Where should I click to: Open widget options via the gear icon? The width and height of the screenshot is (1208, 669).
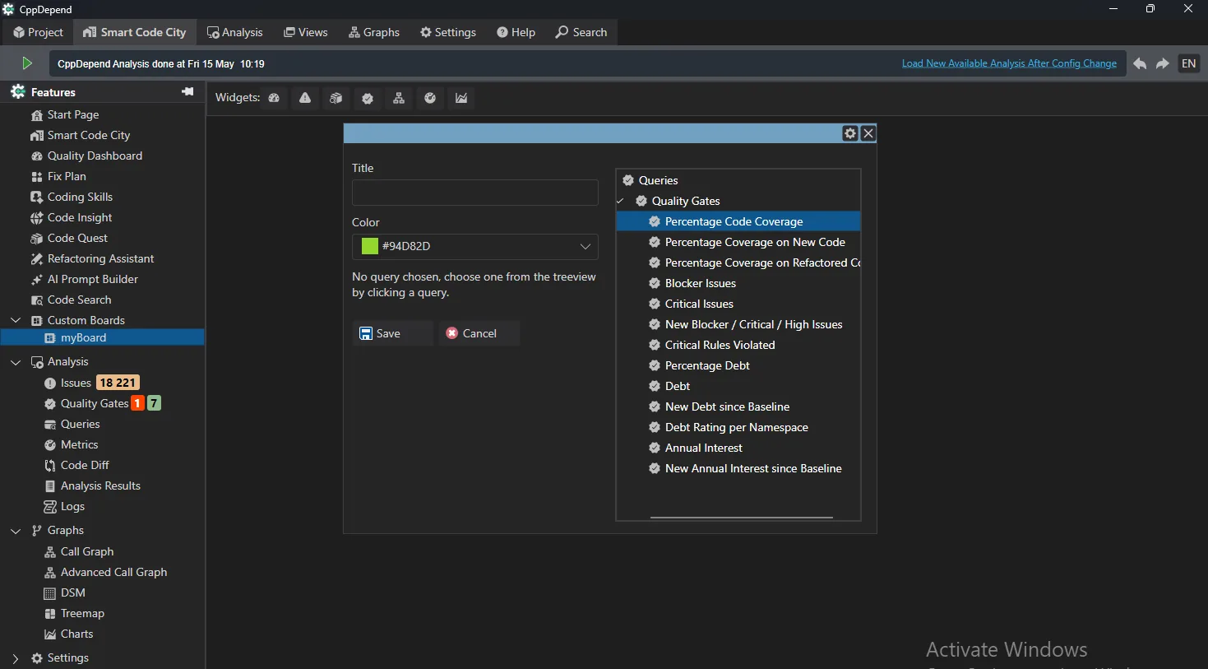click(x=850, y=133)
